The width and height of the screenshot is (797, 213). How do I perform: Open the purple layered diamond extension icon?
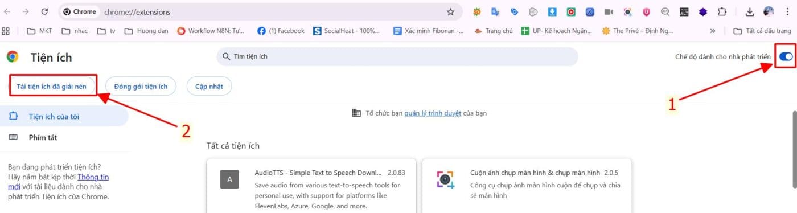coord(703,11)
